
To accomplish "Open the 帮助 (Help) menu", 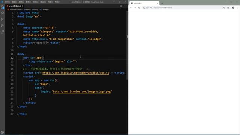I will [57, 2].
